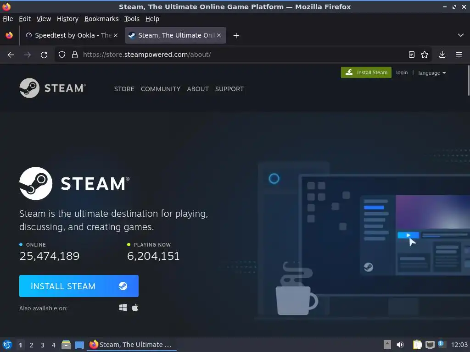
Task: Click the 12:03 clock in the taskbar
Action: coord(459,345)
